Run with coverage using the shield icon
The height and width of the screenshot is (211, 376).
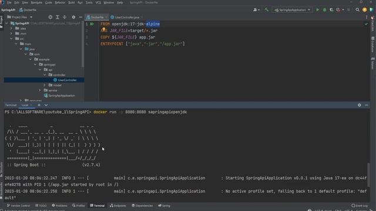pyautogui.click(x=331, y=10)
